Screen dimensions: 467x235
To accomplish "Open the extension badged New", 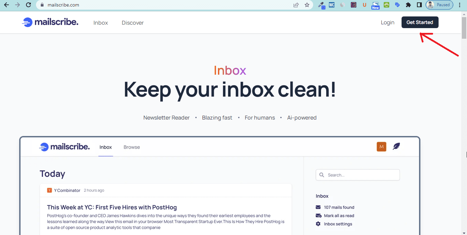I will coord(376,5).
